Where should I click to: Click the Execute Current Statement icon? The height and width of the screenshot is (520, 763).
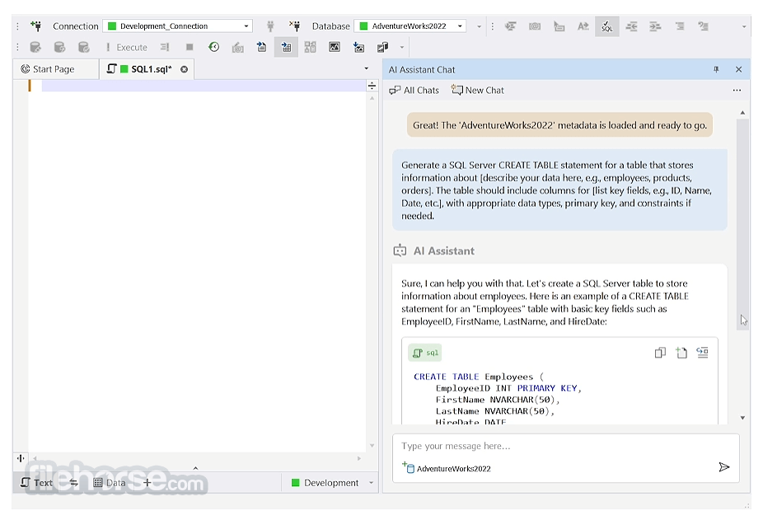(165, 47)
